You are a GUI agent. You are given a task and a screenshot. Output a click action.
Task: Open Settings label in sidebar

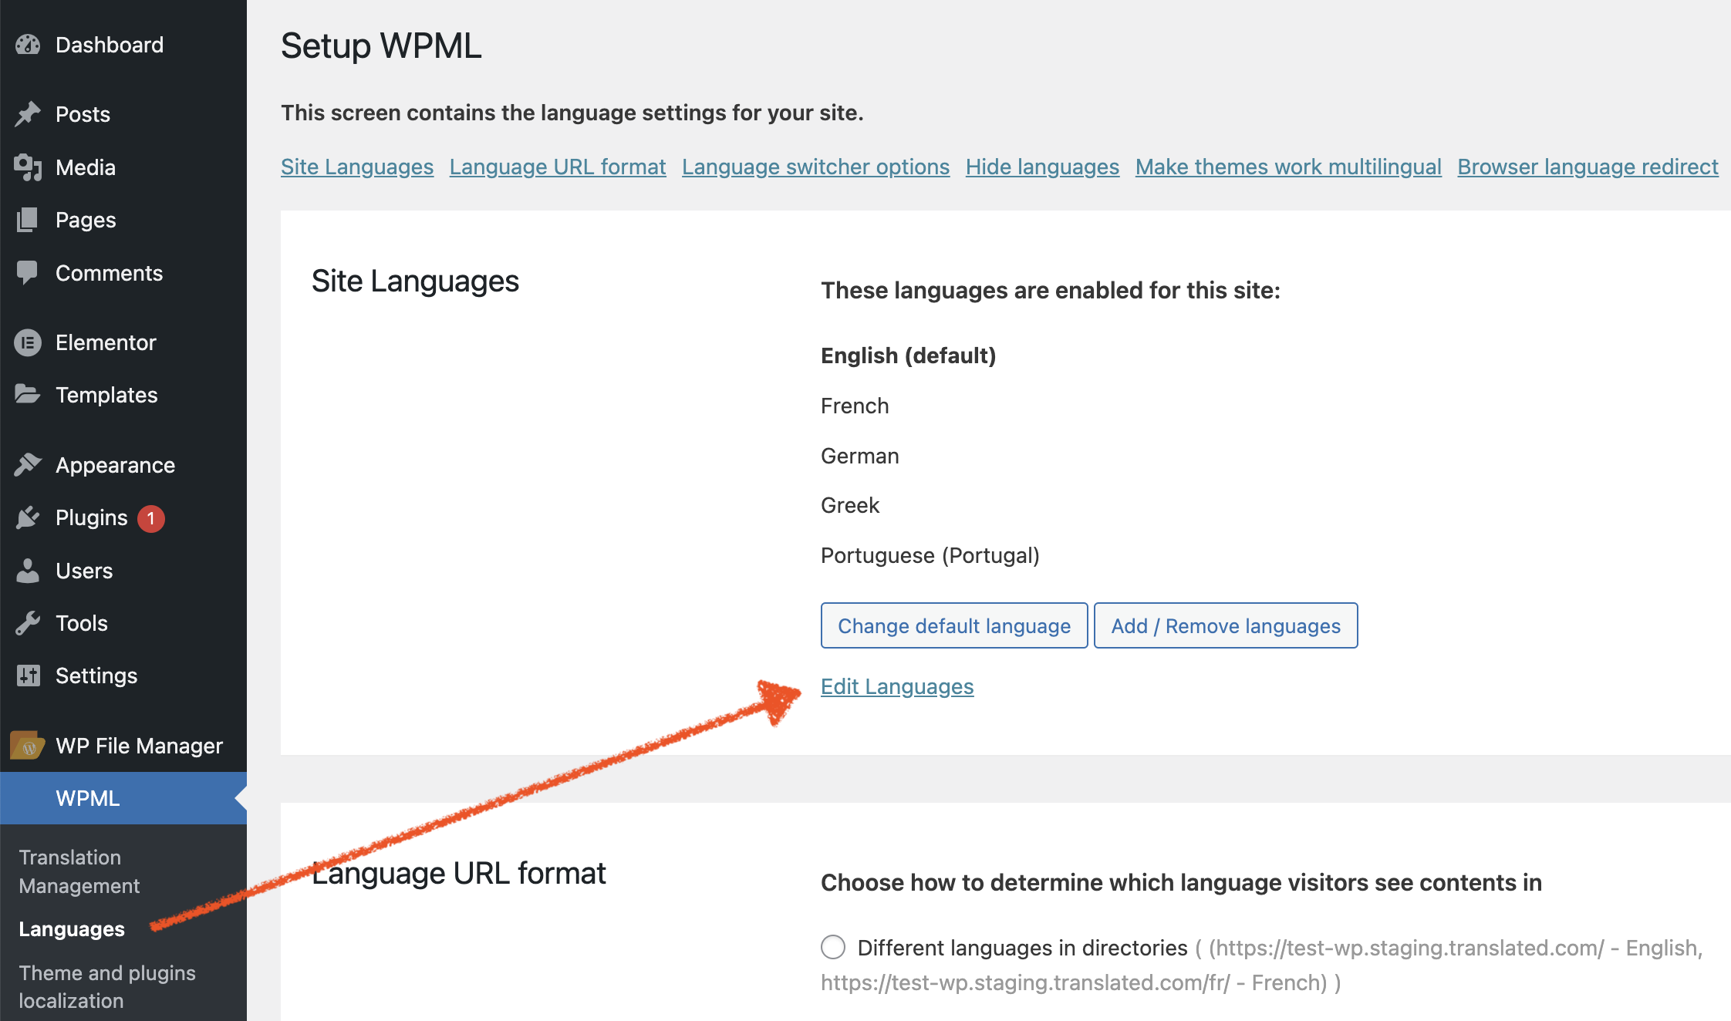click(96, 676)
